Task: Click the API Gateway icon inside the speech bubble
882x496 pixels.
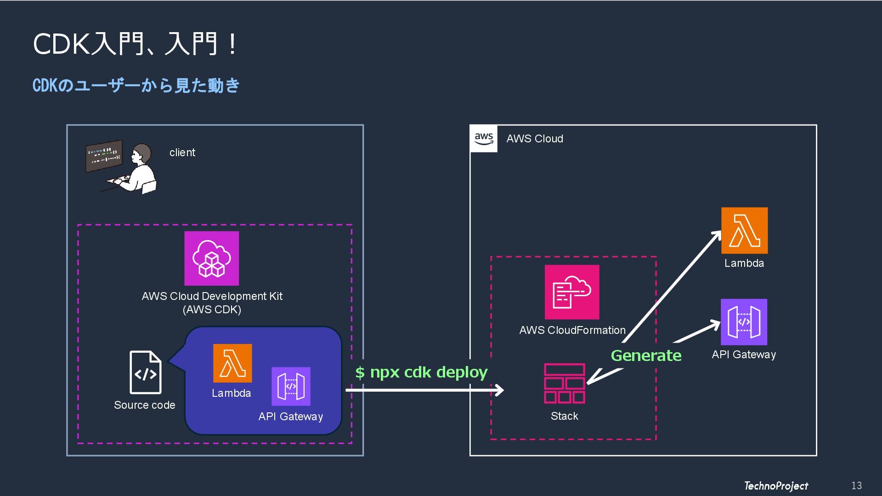Action: [291, 386]
